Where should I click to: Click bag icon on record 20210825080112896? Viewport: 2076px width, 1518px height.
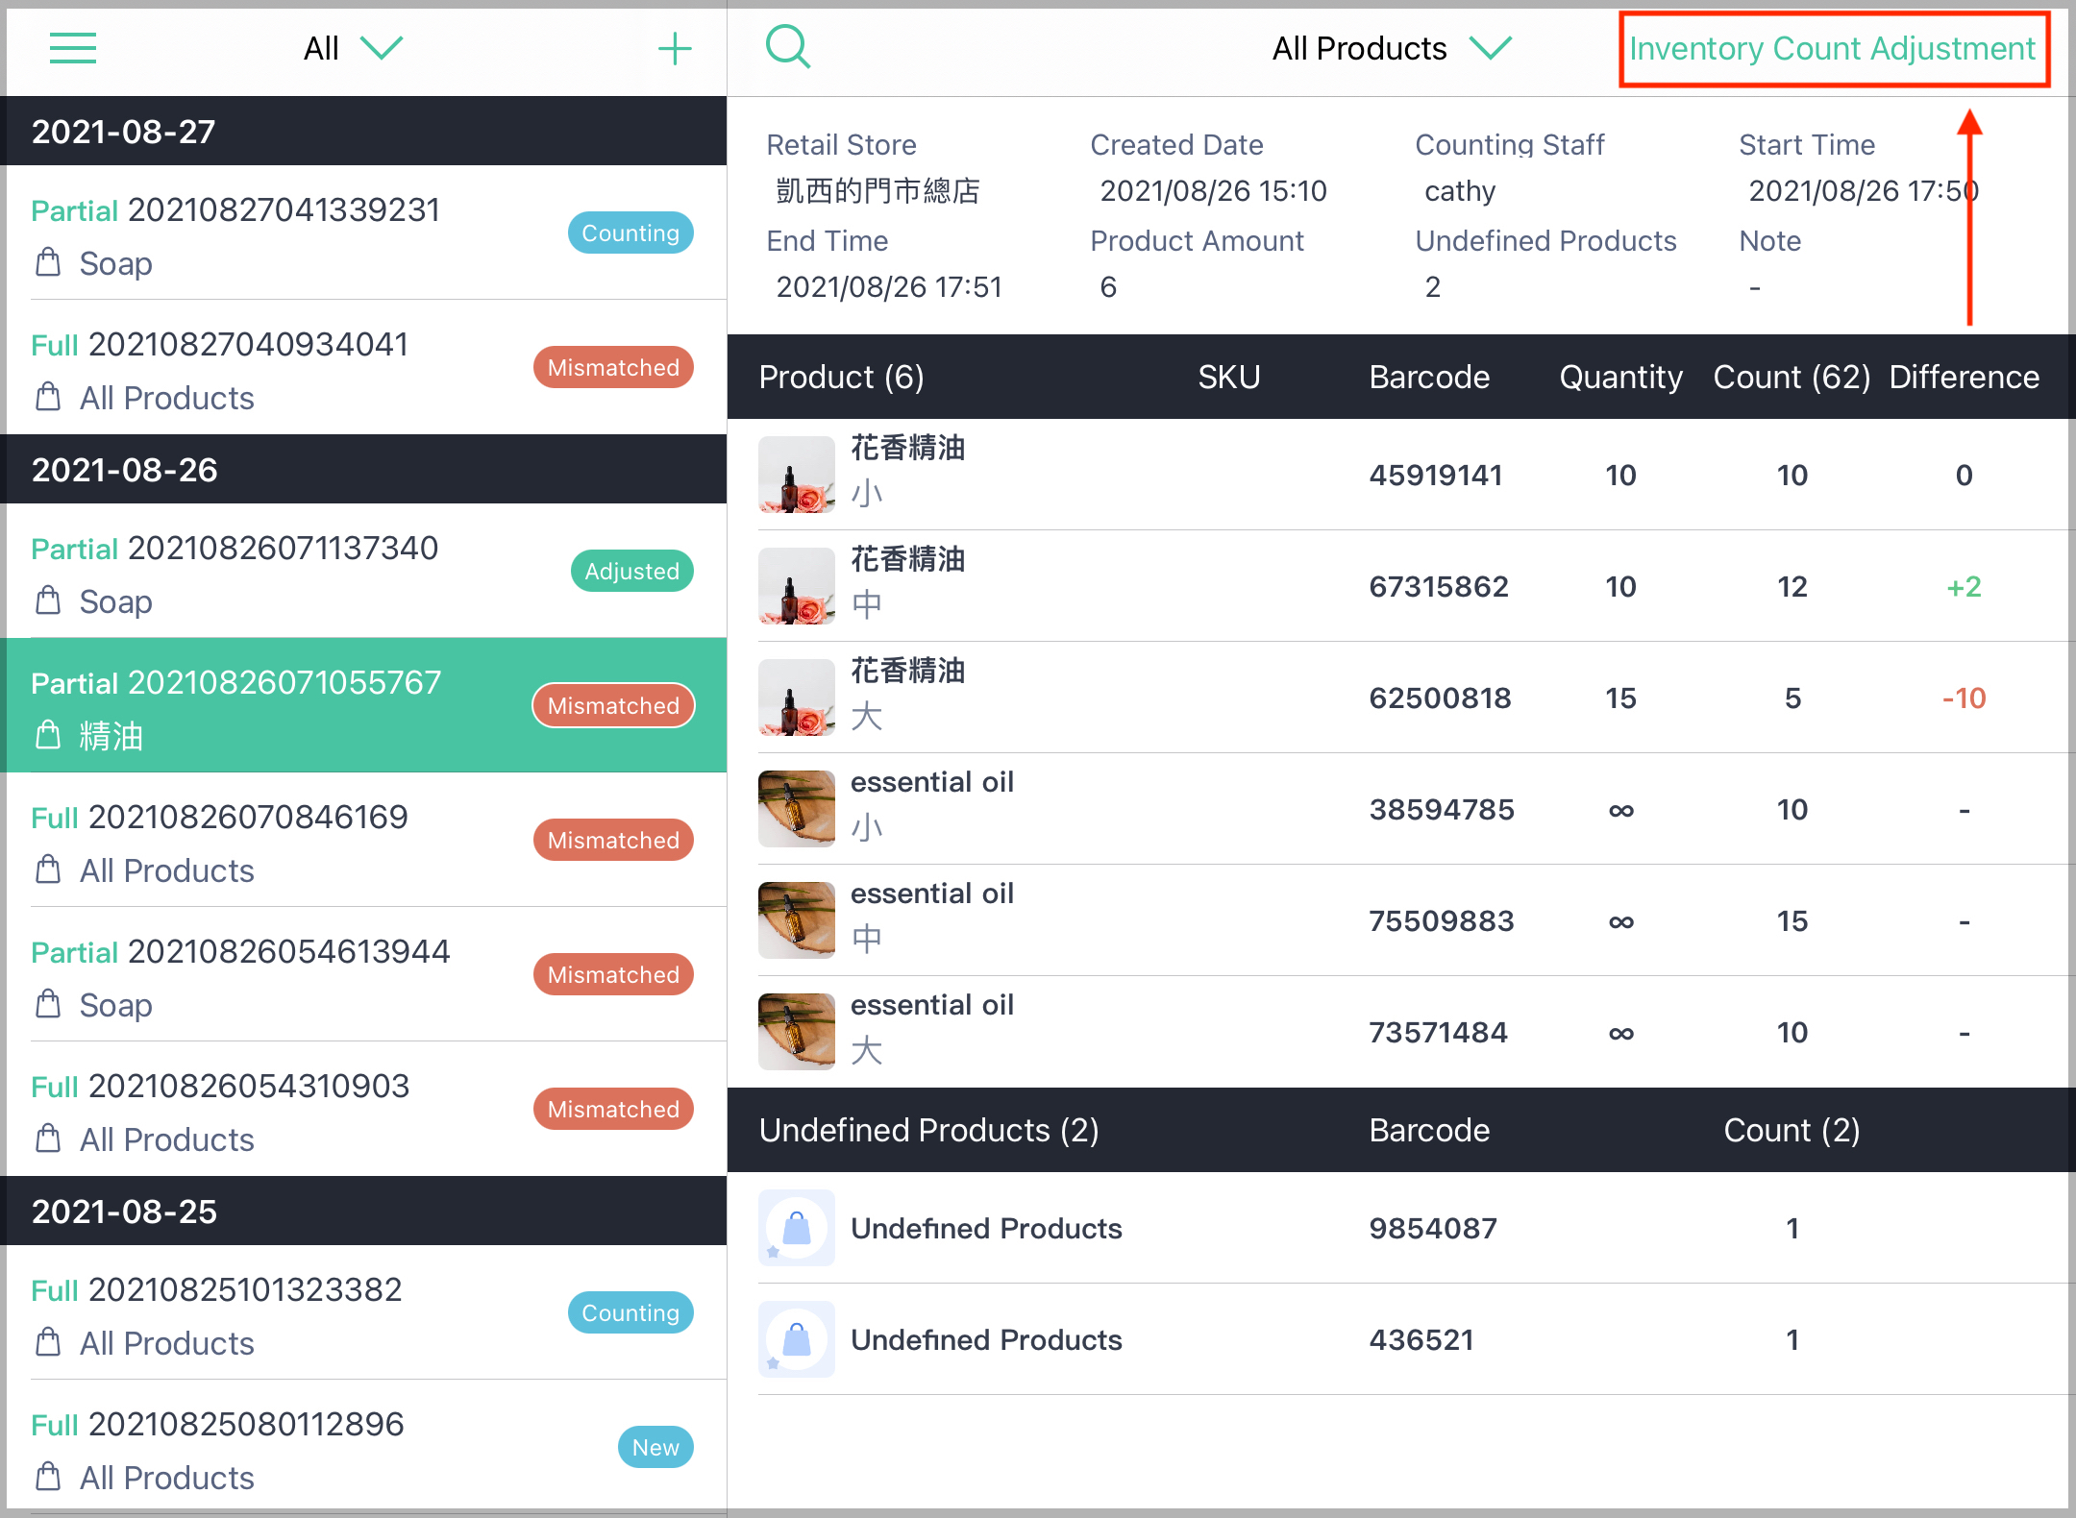(48, 1477)
